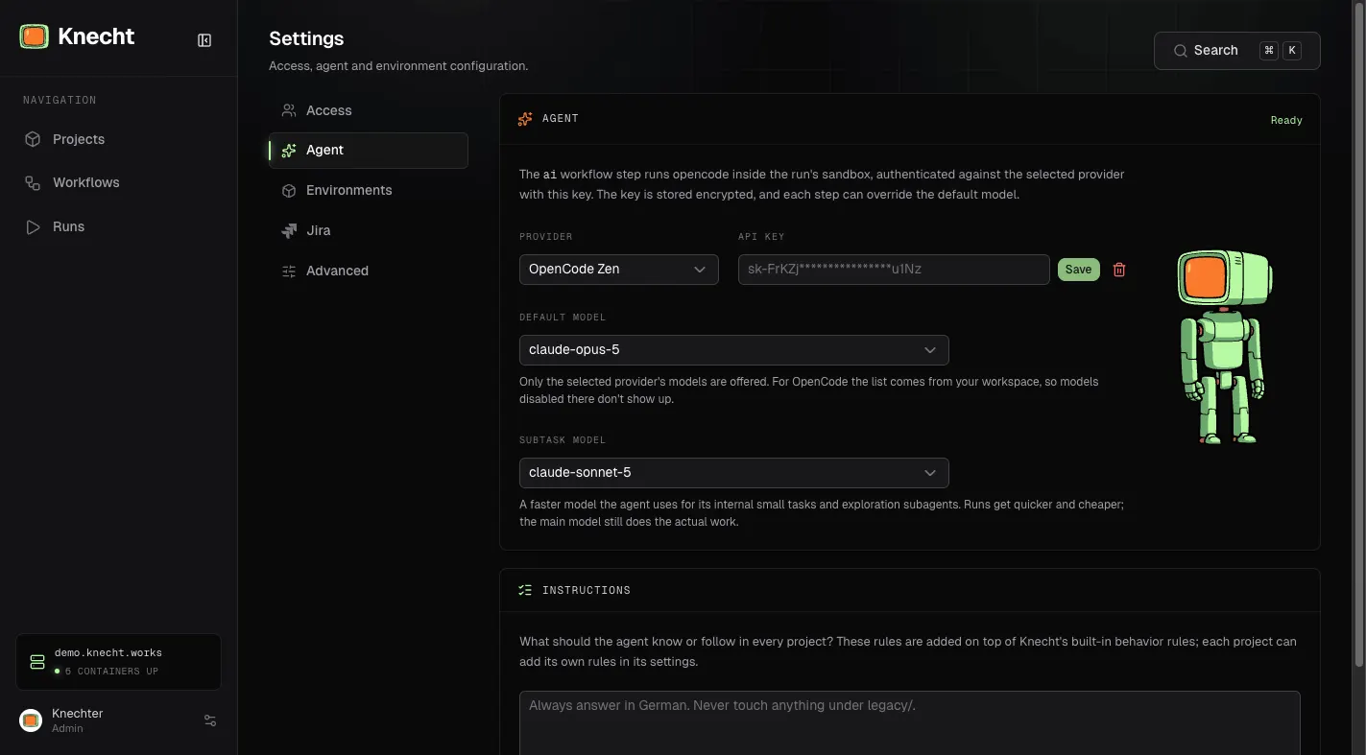
Task: Collapse the sidebar with the panel icon
Action: pos(204,40)
